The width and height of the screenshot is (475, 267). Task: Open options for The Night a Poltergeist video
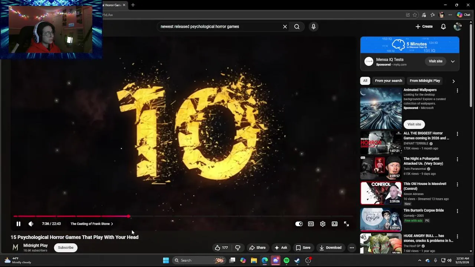[457, 159]
